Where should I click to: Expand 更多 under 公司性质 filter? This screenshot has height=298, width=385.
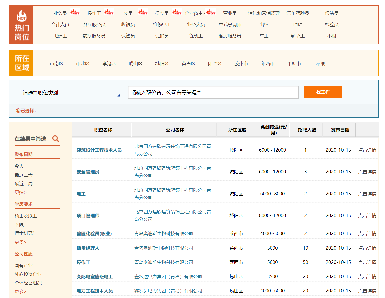[x=20, y=292]
